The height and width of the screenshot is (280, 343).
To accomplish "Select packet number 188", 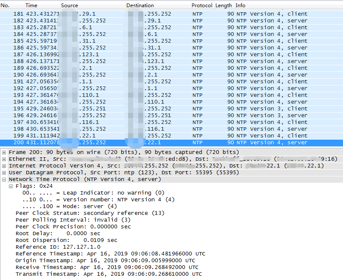I will (171, 61).
